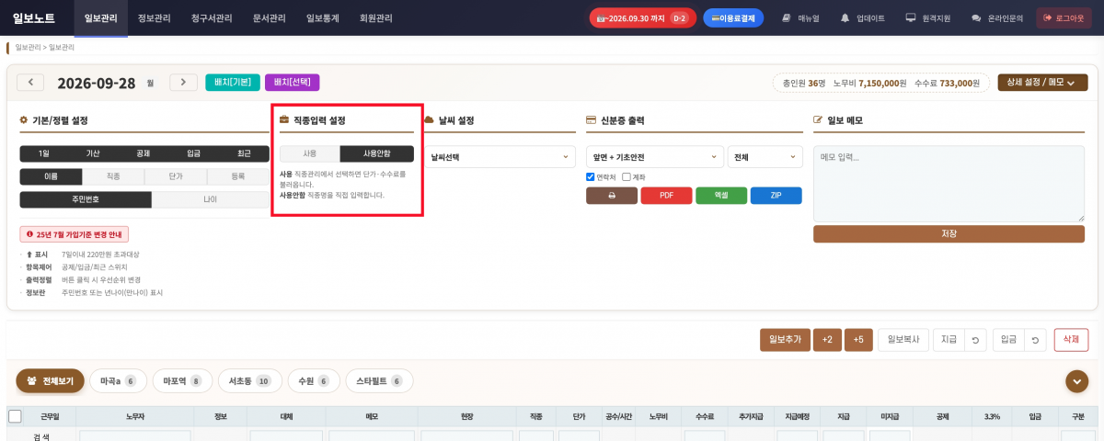The height and width of the screenshot is (441, 1104).
Task: Sort by 단가 in 기본/정렬 설정
Action: tap(176, 176)
